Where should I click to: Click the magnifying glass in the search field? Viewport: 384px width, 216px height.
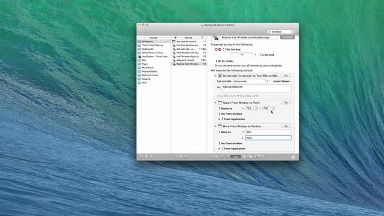pyautogui.click(x=269, y=32)
